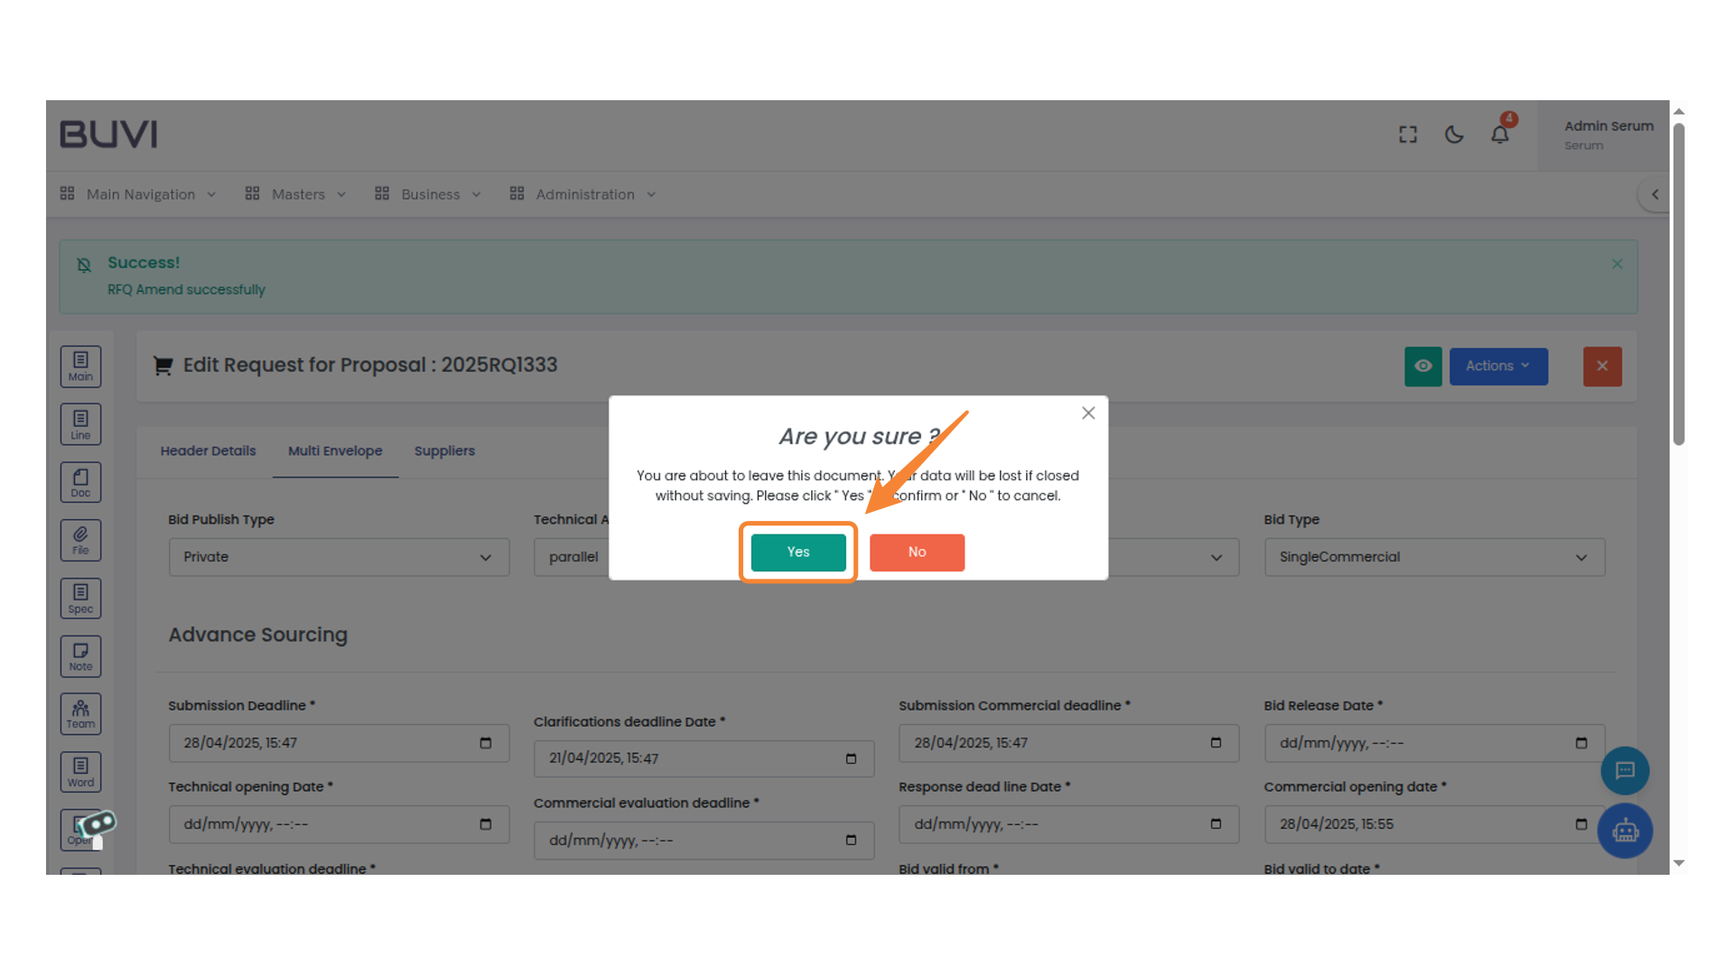Open the Note icon in the sidebar
The height and width of the screenshot is (975, 1734).
click(80, 655)
